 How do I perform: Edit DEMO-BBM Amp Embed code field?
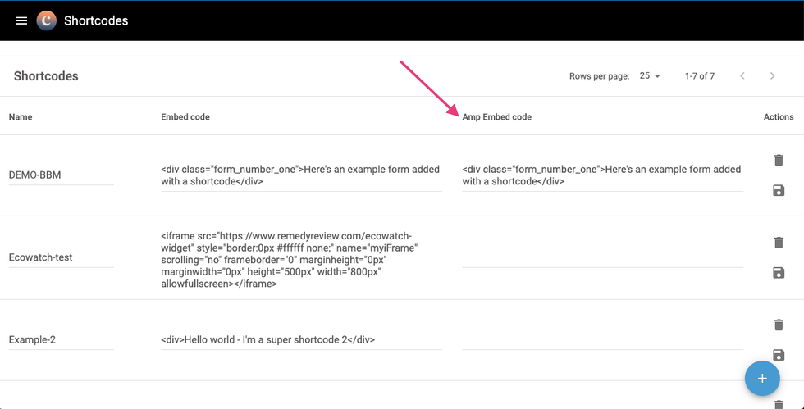(x=602, y=175)
